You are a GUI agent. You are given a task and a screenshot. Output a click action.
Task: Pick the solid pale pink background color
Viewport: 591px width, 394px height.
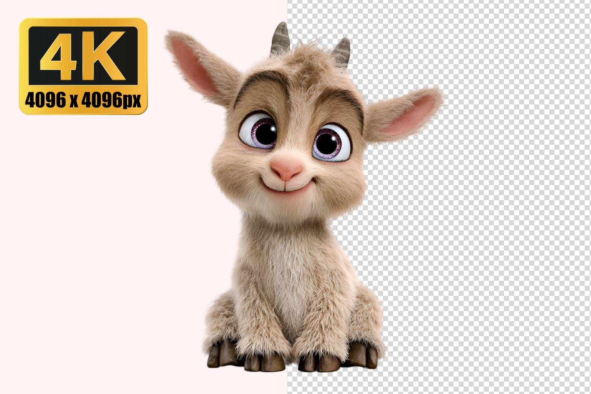pos(98,236)
